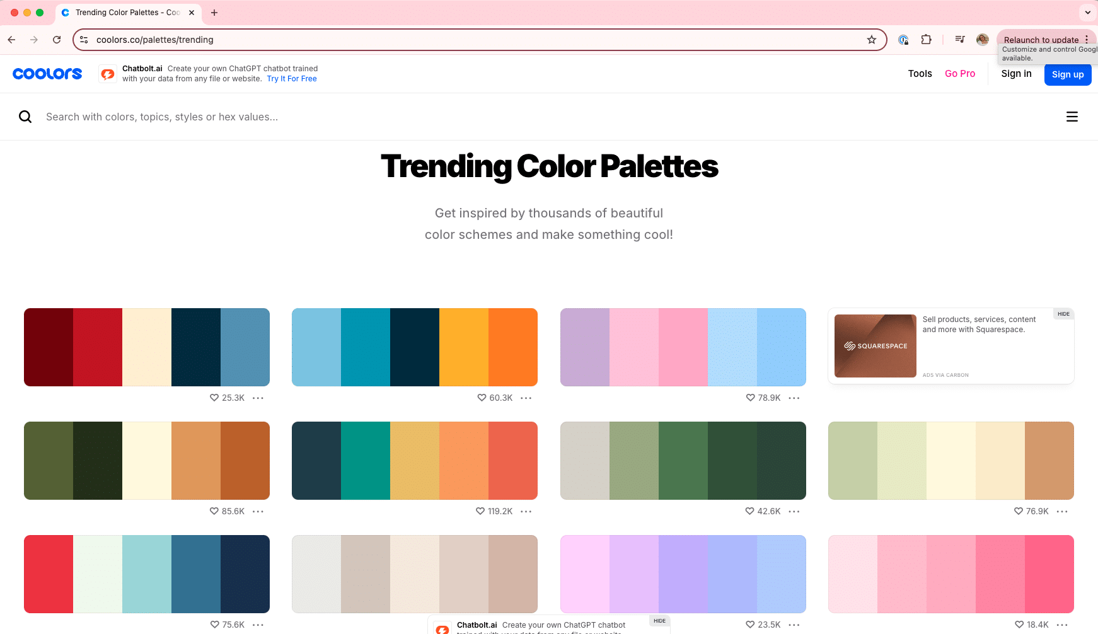This screenshot has height=634, width=1098.
Task: Open the hamburger menu icon
Action: click(x=1072, y=117)
